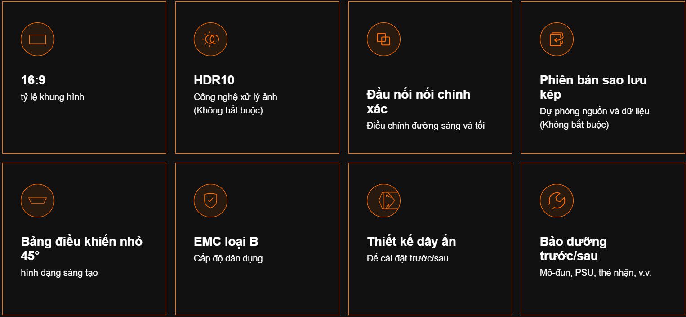This screenshot has height=317, width=686.
Task: Click the 45° small panel trapezoid icon
Action: [x=37, y=201]
